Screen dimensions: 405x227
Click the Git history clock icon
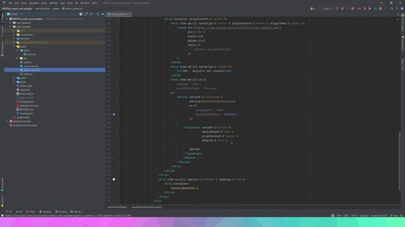pyautogui.click(x=380, y=8)
